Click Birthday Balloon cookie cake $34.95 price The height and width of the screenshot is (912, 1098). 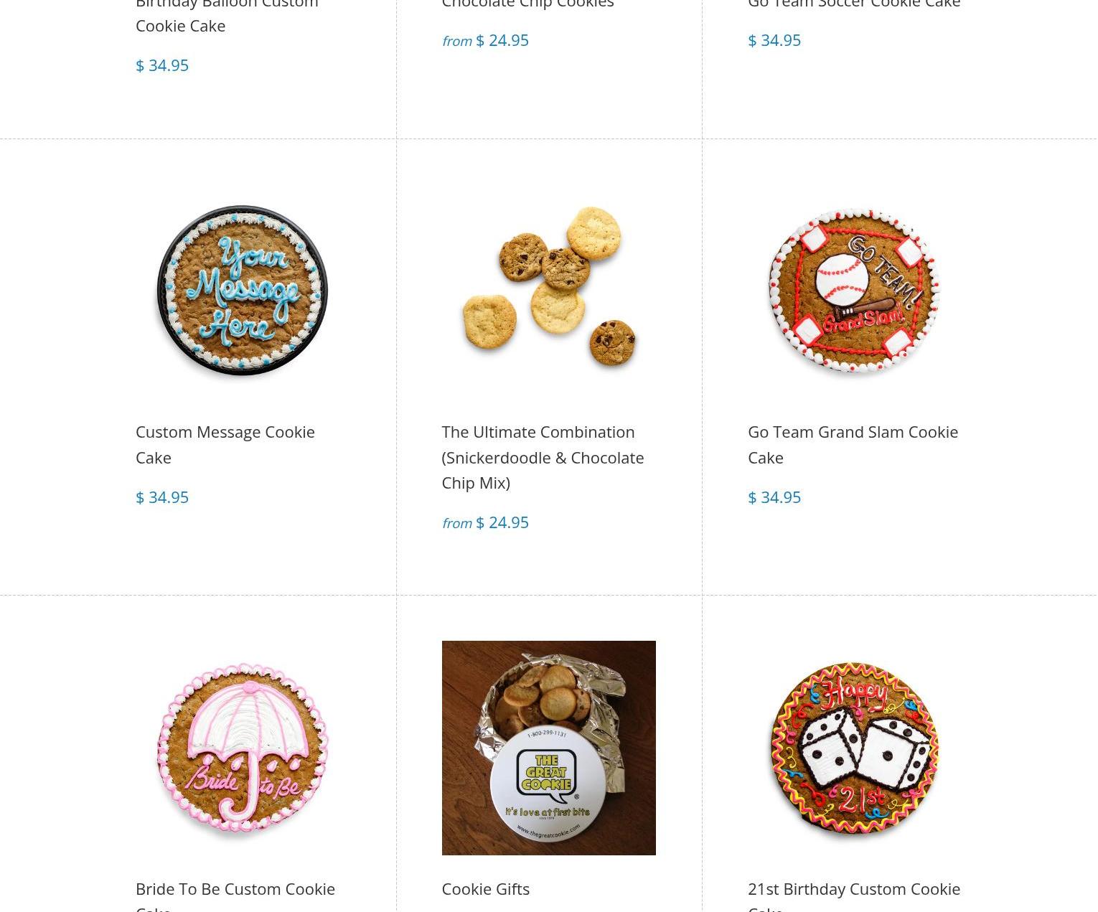click(162, 65)
